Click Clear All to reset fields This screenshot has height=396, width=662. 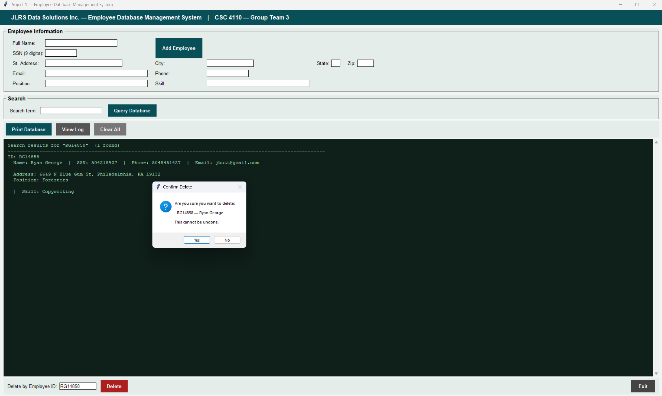tap(110, 129)
